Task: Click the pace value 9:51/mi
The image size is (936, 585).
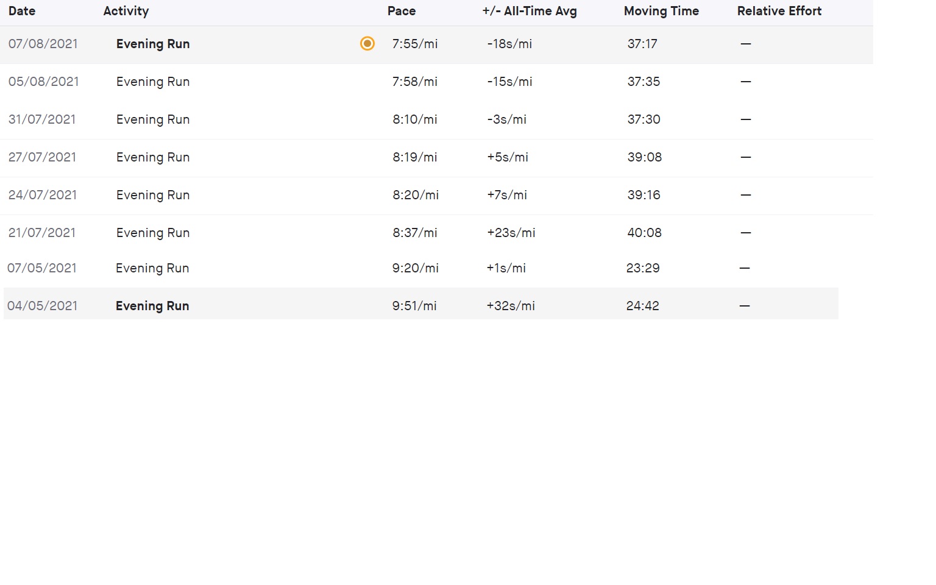Action: 414,306
